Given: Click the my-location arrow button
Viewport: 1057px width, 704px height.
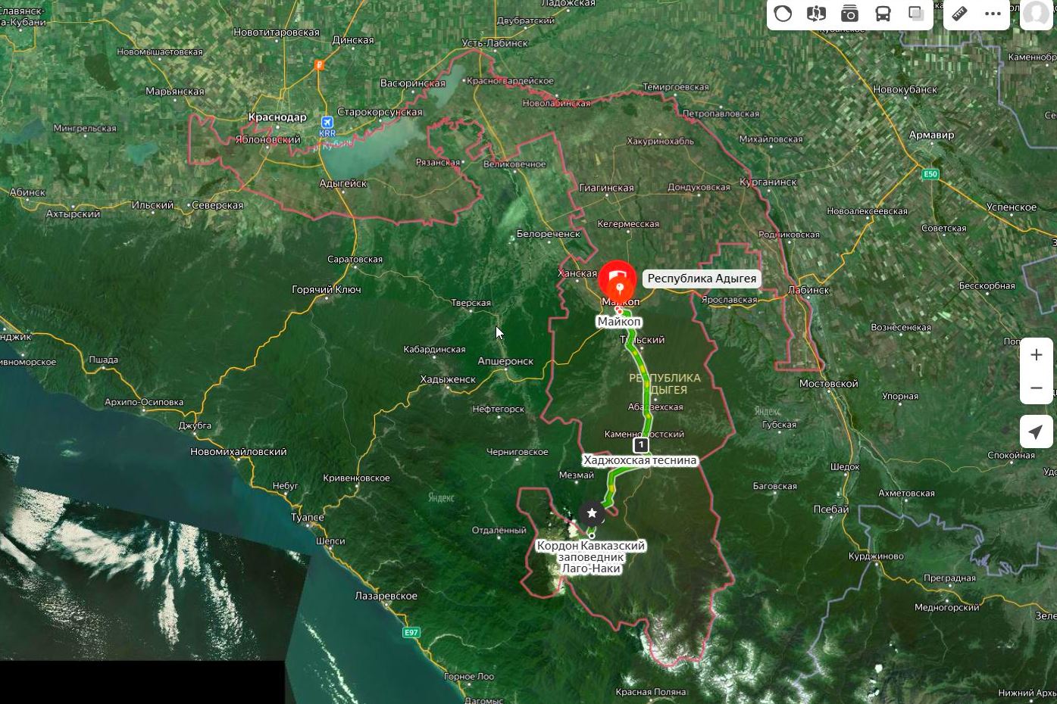Looking at the screenshot, I should (1036, 431).
